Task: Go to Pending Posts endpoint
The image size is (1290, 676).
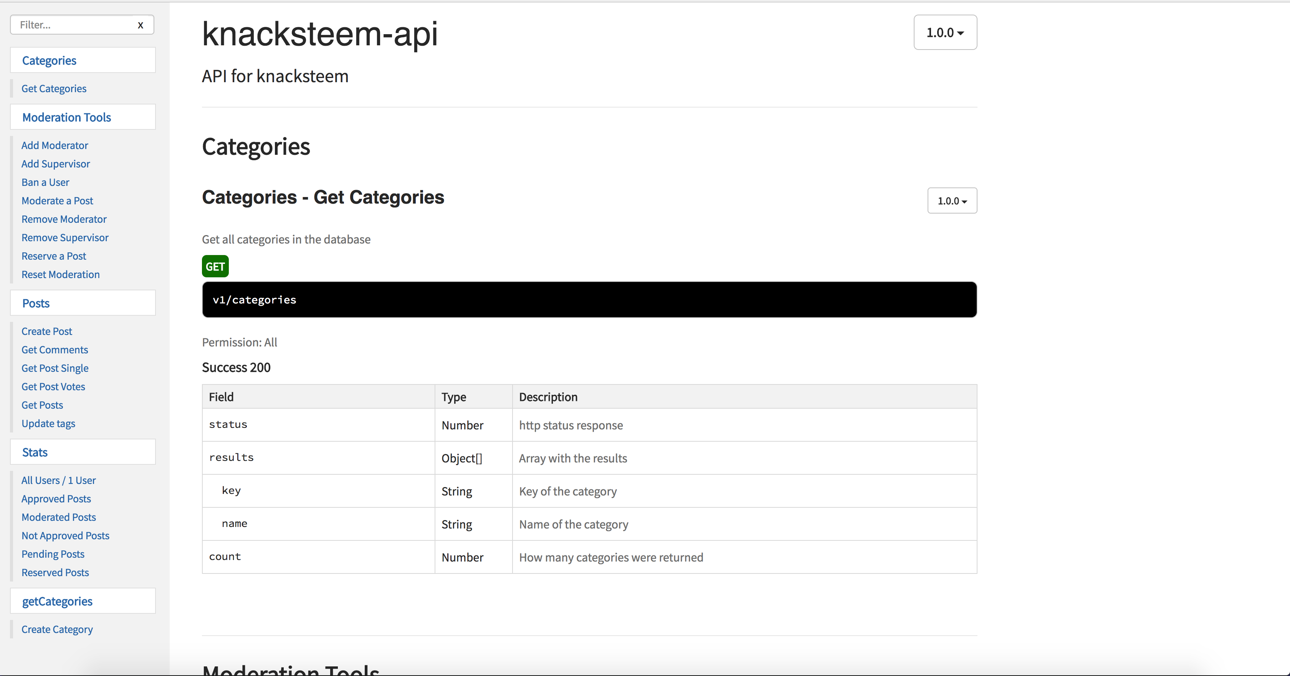Action: click(x=53, y=554)
